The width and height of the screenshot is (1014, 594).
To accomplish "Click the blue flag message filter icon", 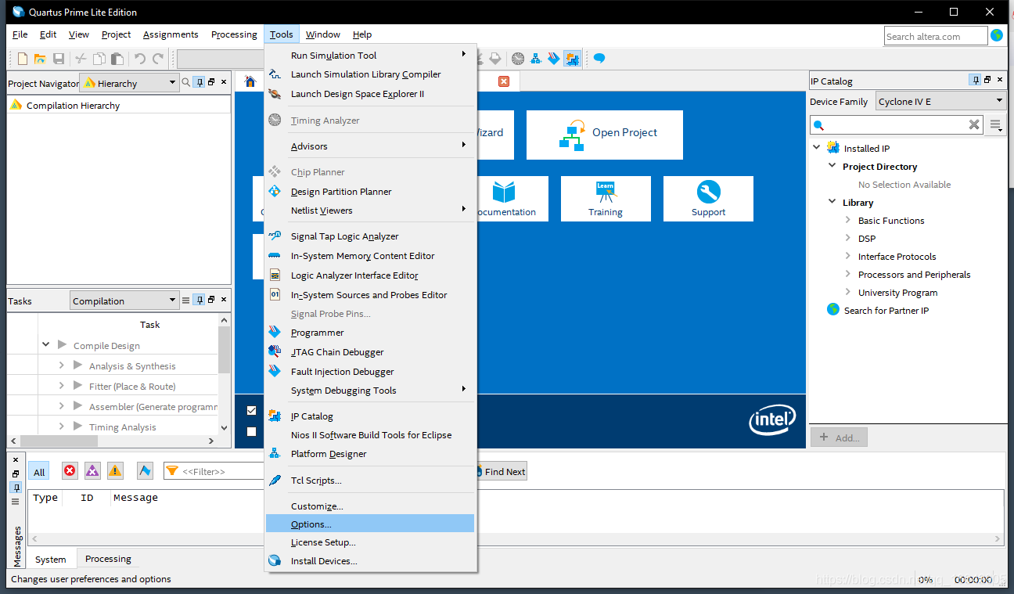I will point(145,470).
